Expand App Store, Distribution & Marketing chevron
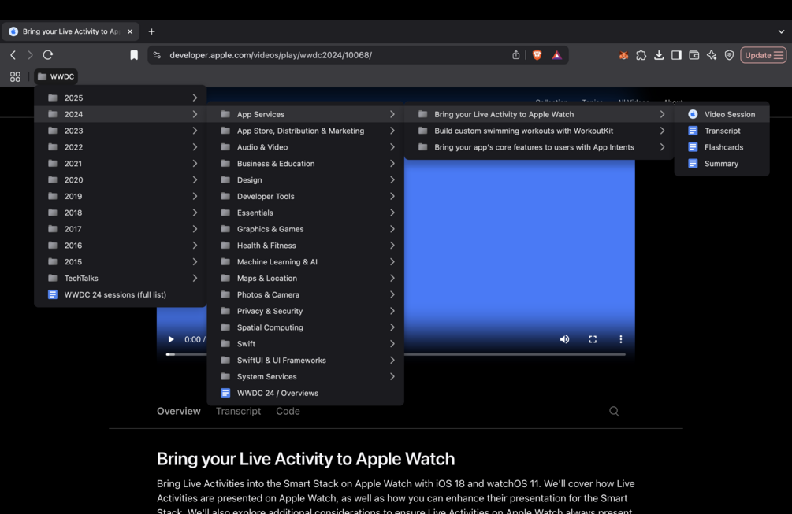 click(x=392, y=131)
